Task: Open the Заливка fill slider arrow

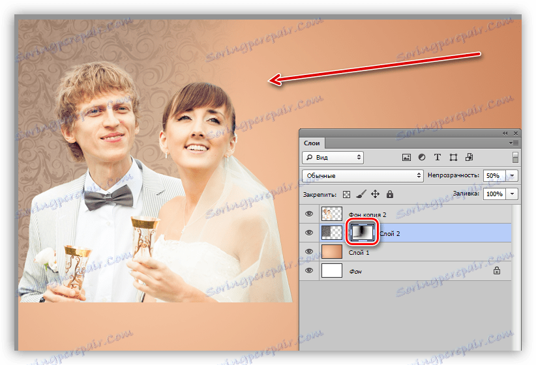Action: [512, 194]
